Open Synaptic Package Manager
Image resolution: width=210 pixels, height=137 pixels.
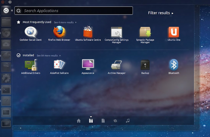click(145, 32)
